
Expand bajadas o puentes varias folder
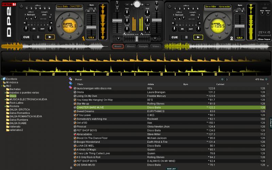[x=5, y=92]
